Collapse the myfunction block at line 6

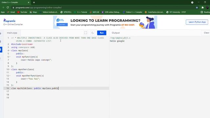(10, 57)
